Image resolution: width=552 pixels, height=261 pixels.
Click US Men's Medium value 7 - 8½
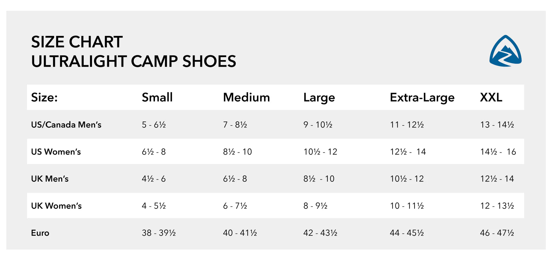tap(235, 125)
